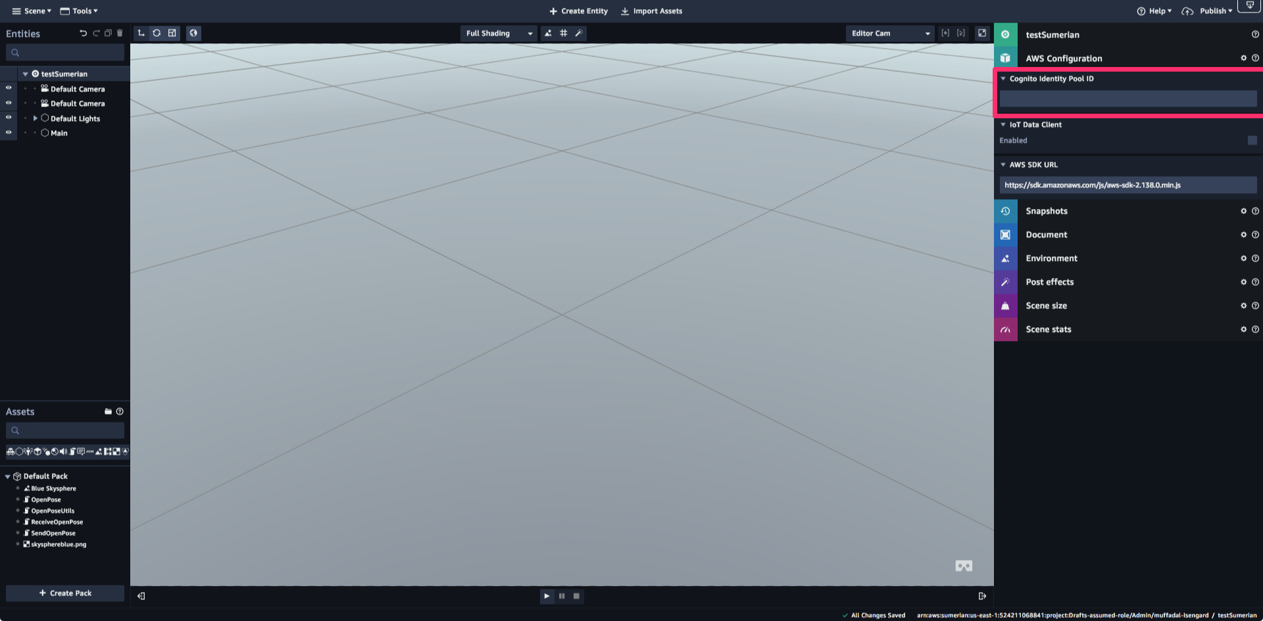Select the rotate transform tool

[x=157, y=33]
